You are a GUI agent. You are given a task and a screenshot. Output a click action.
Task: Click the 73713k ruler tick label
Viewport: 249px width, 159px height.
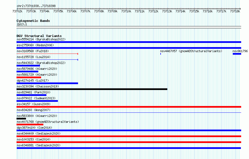(167, 11)
